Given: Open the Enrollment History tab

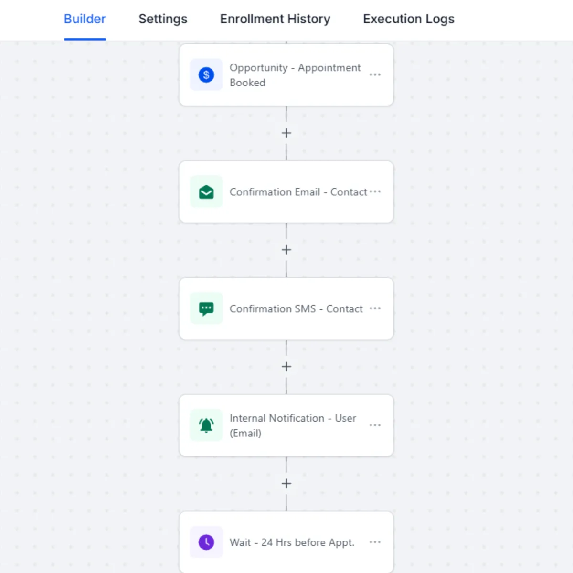Looking at the screenshot, I should pyautogui.click(x=275, y=19).
